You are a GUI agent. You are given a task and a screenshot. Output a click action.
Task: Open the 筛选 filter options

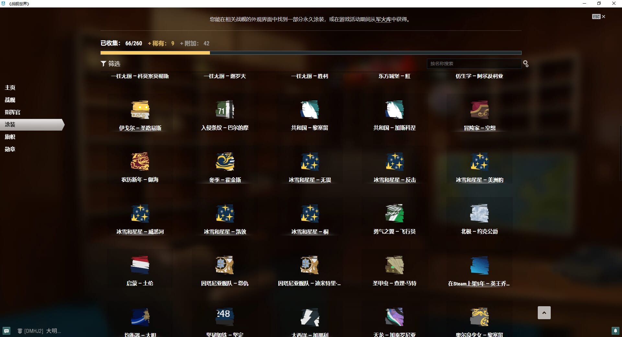pos(110,64)
